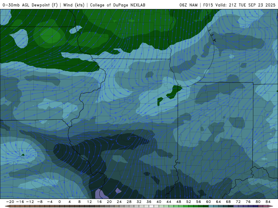Click the "F015" forecast hour label
This screenshot has width=278, height=208.
[x=208, y=5]
